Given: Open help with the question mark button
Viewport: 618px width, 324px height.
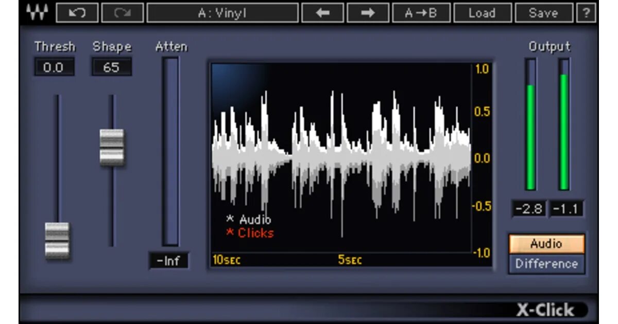Looking at the screenshot, I should pos(586,13).
